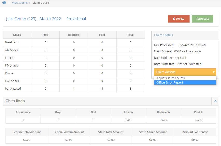This screenshot has width=221, height=146.
Task: Click the Federal Total Amount header cell
Action: (27, 132)
